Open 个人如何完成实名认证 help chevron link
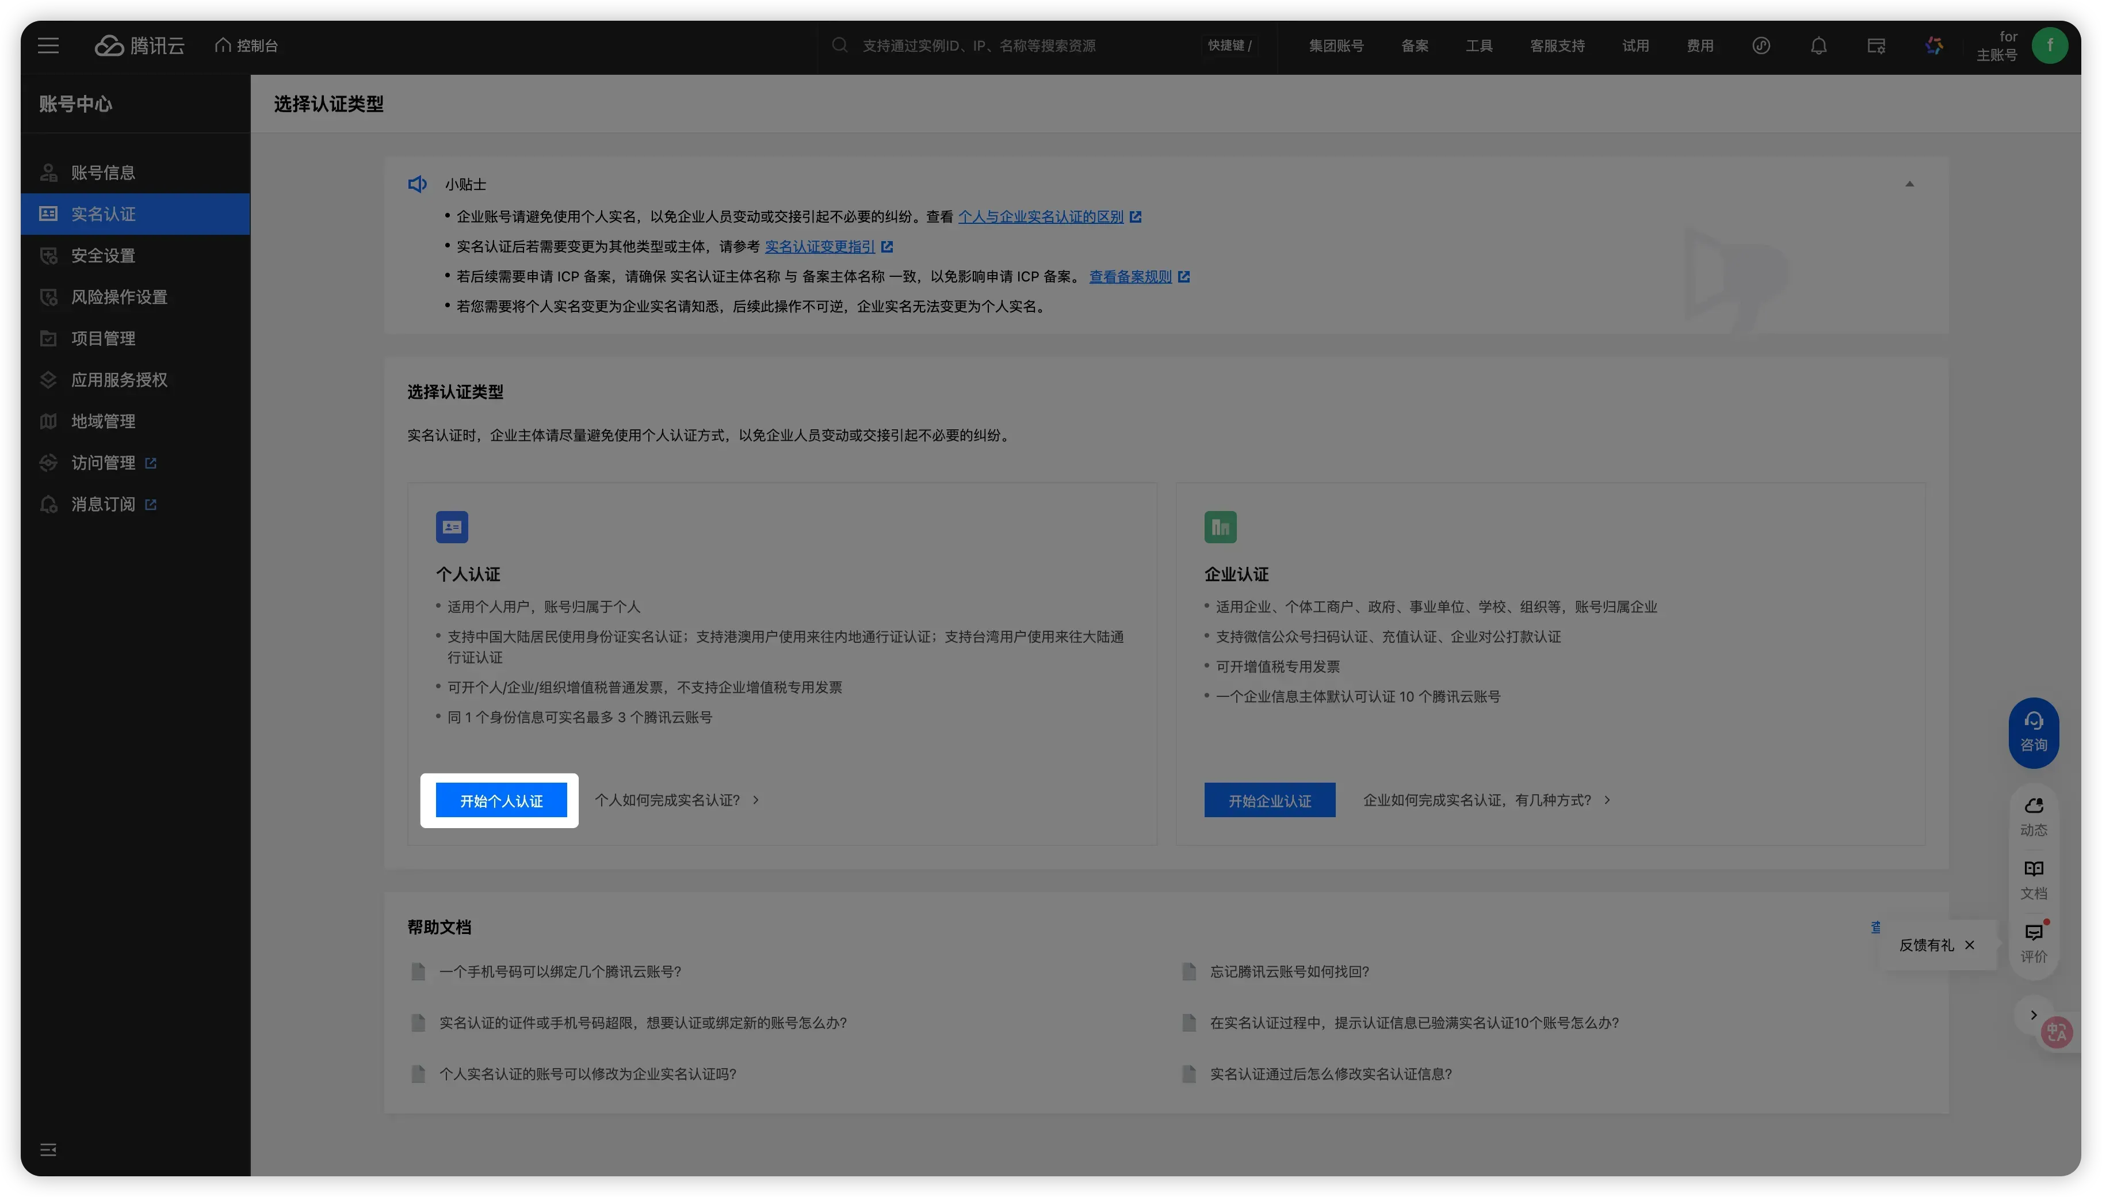Viewport: 2102px width, 1197px height. tap(677, 800)
